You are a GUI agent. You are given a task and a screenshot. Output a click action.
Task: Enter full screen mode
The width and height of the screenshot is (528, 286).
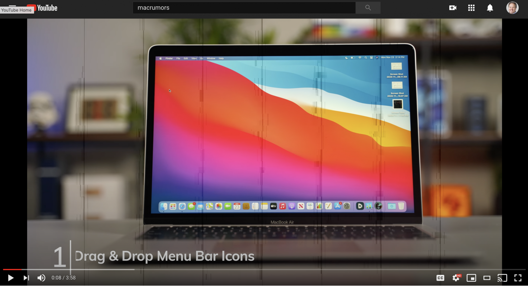518,278
